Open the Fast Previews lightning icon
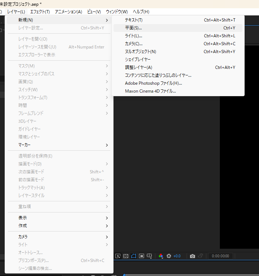Viewport: 259px width, 276px height. [118, 256]
